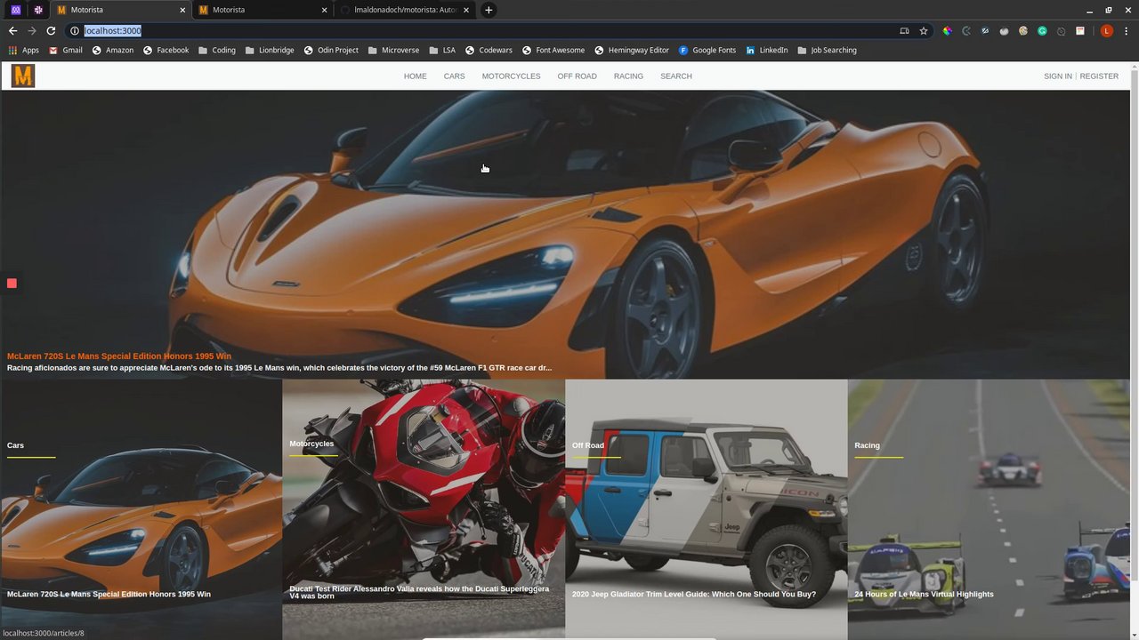Switch to the Slack pinned tab
Viewport: 1139px width, 640px height.
(x=38, y=10)
